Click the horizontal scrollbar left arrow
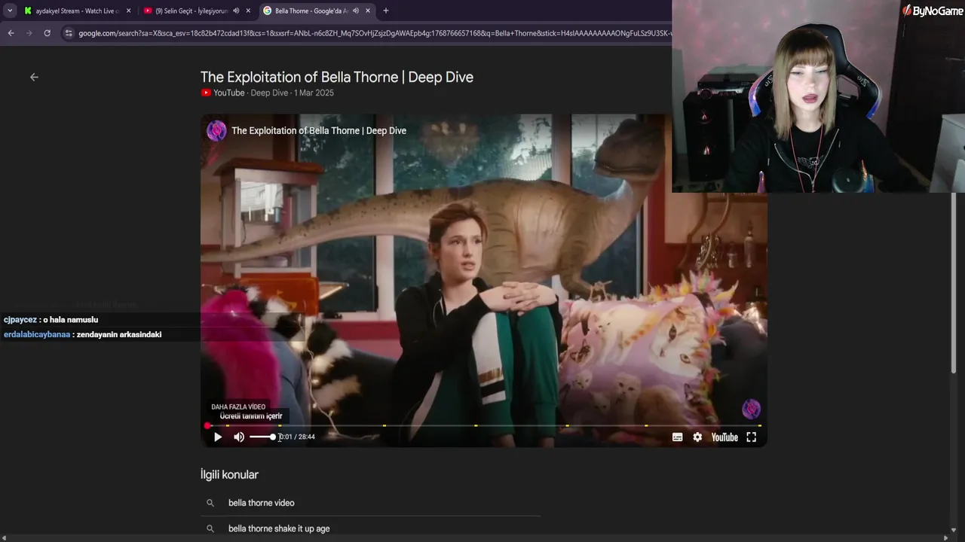The height and width of the screenshot is (542, 965). tap(5, 538)
